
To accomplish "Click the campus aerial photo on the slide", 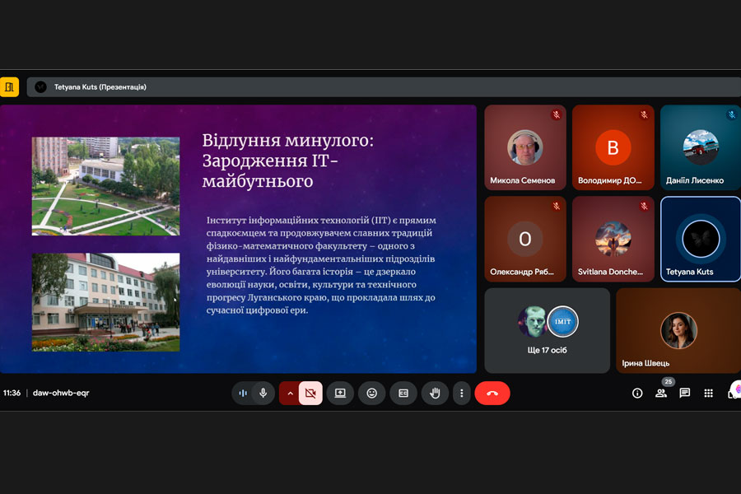I will (106, 186).
